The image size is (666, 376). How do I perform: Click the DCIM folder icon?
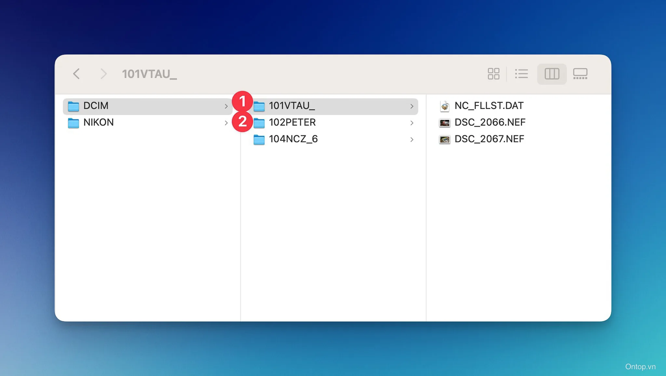[x=73, y=106]
